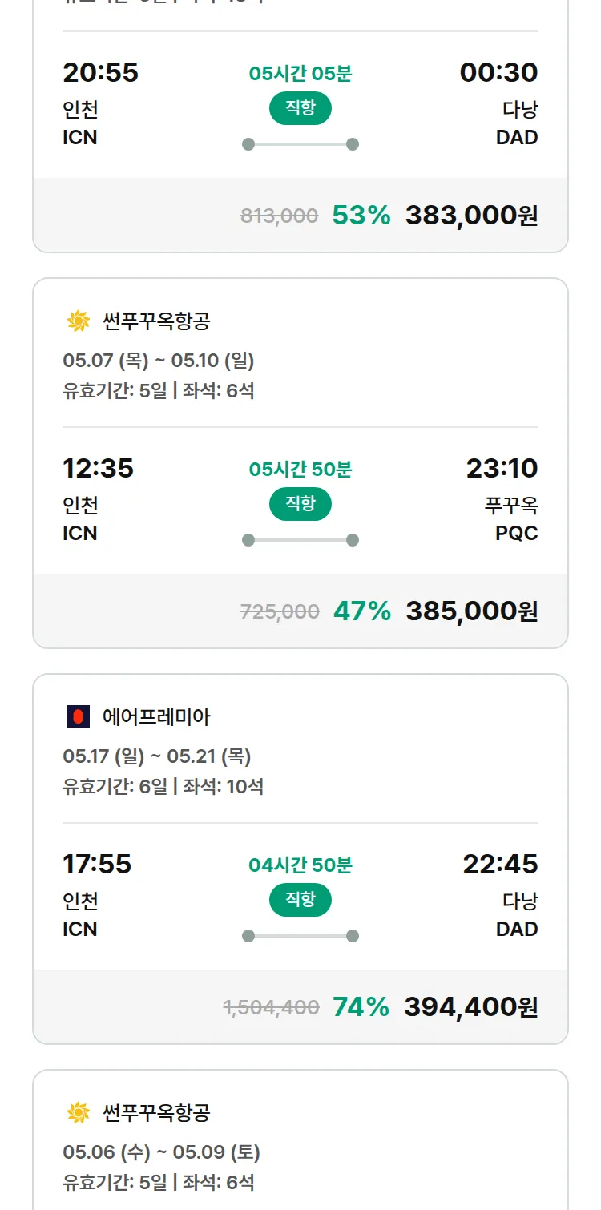Image resolution: width=601 pixels, height=1210 pixels.
Task: Tap the 직항 badge on the 17:55 flight
Action: (x=300, y=900)
